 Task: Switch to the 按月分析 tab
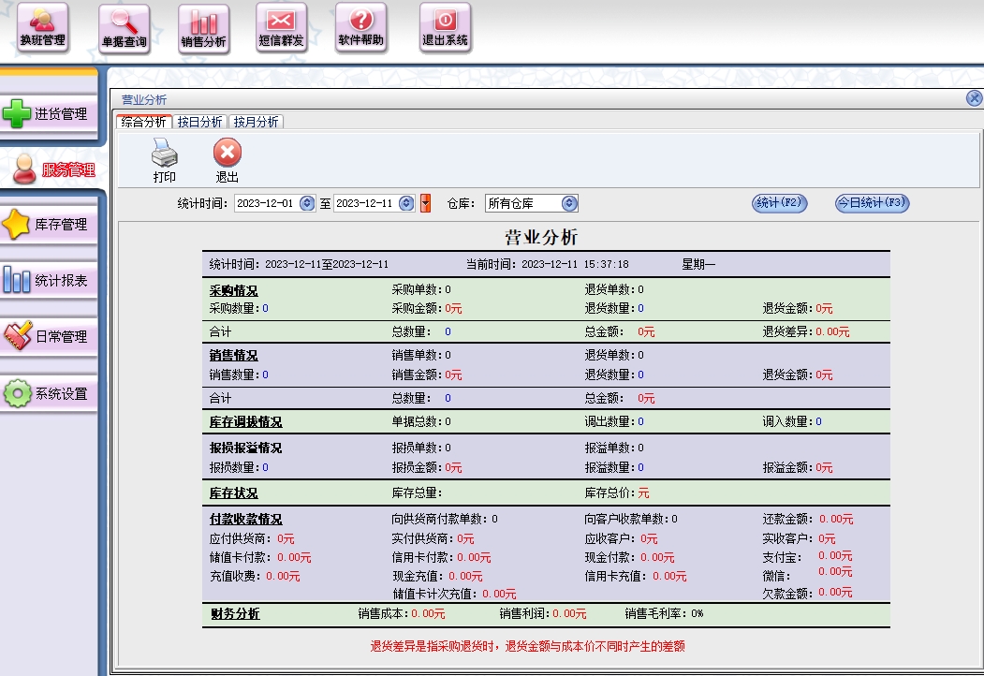click(x=256, y=122)
